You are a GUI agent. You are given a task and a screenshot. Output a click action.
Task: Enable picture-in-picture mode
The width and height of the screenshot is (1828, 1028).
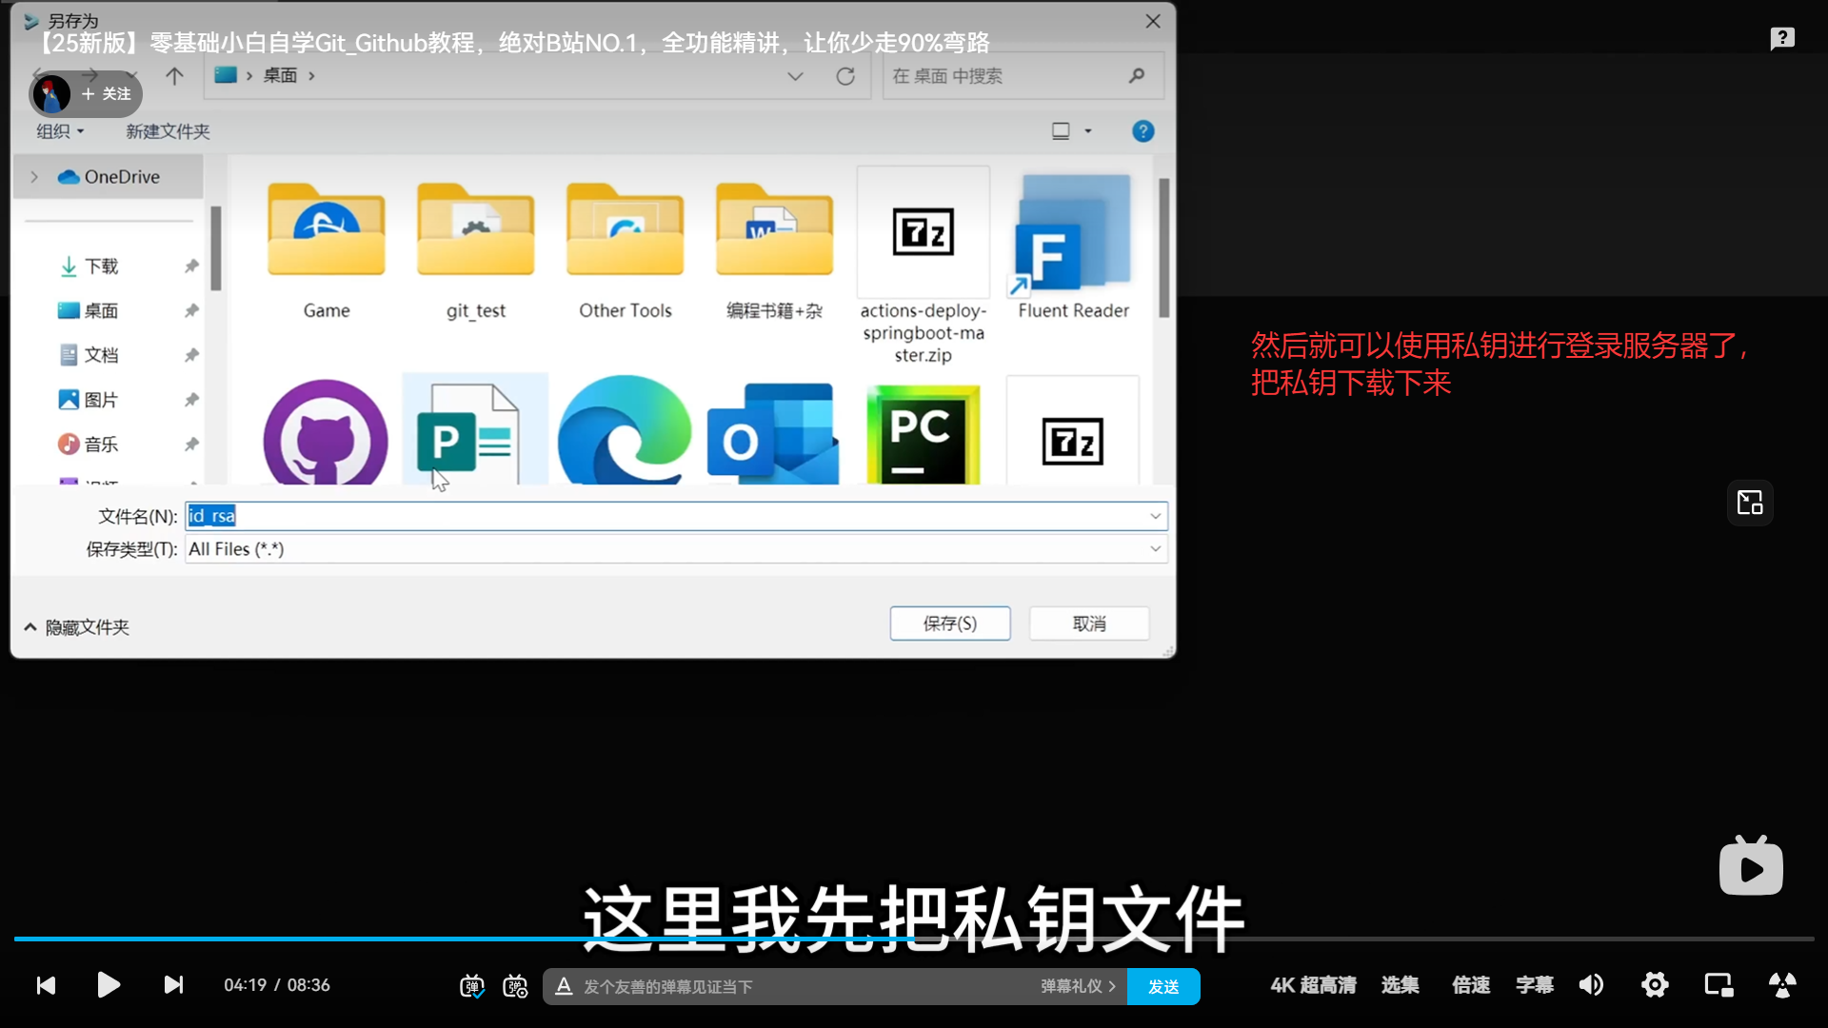[1719, 985]
